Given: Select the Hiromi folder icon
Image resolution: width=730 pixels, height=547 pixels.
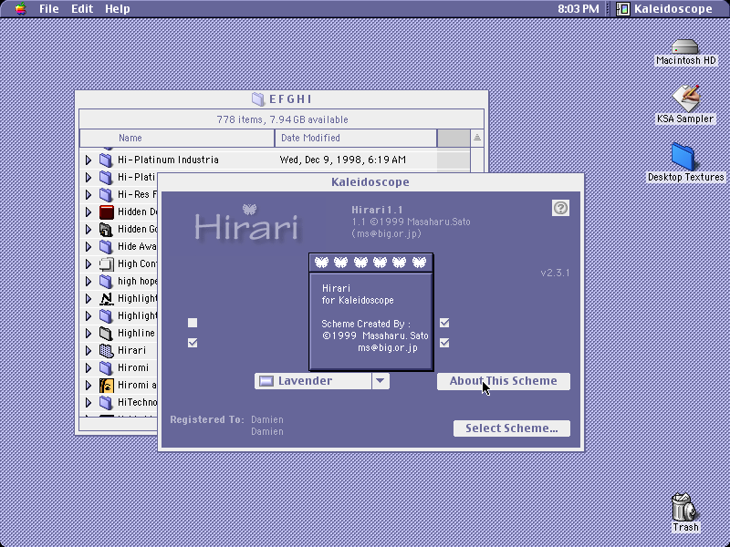Looking at the screenshot, I should [x=106, y=367].
